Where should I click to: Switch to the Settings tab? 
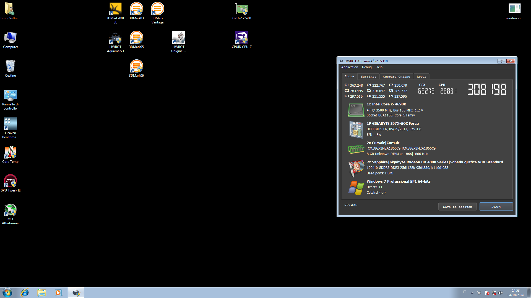point(368,77)
